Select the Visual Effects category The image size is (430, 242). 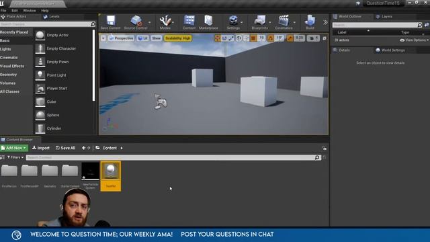[12, 66]
